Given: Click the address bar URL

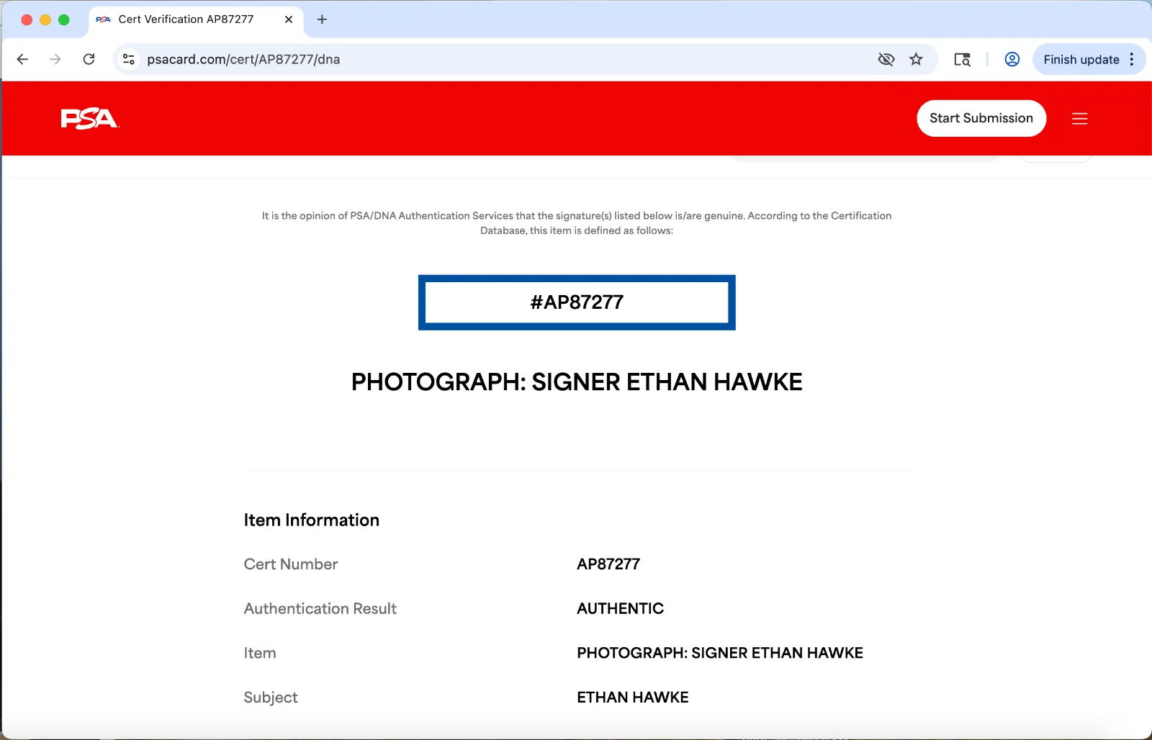Looking at the screenshot, I should click(243, 59).
